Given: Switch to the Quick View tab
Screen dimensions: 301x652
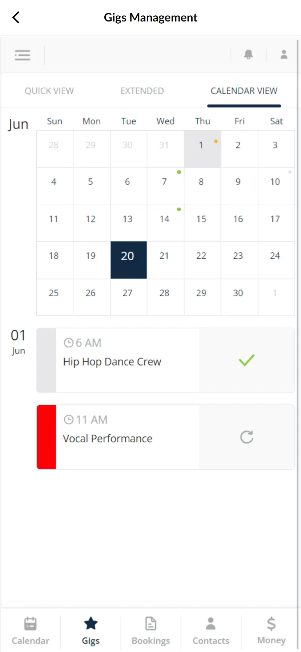Looking at the screenshot, I should [x=49, y=91].
